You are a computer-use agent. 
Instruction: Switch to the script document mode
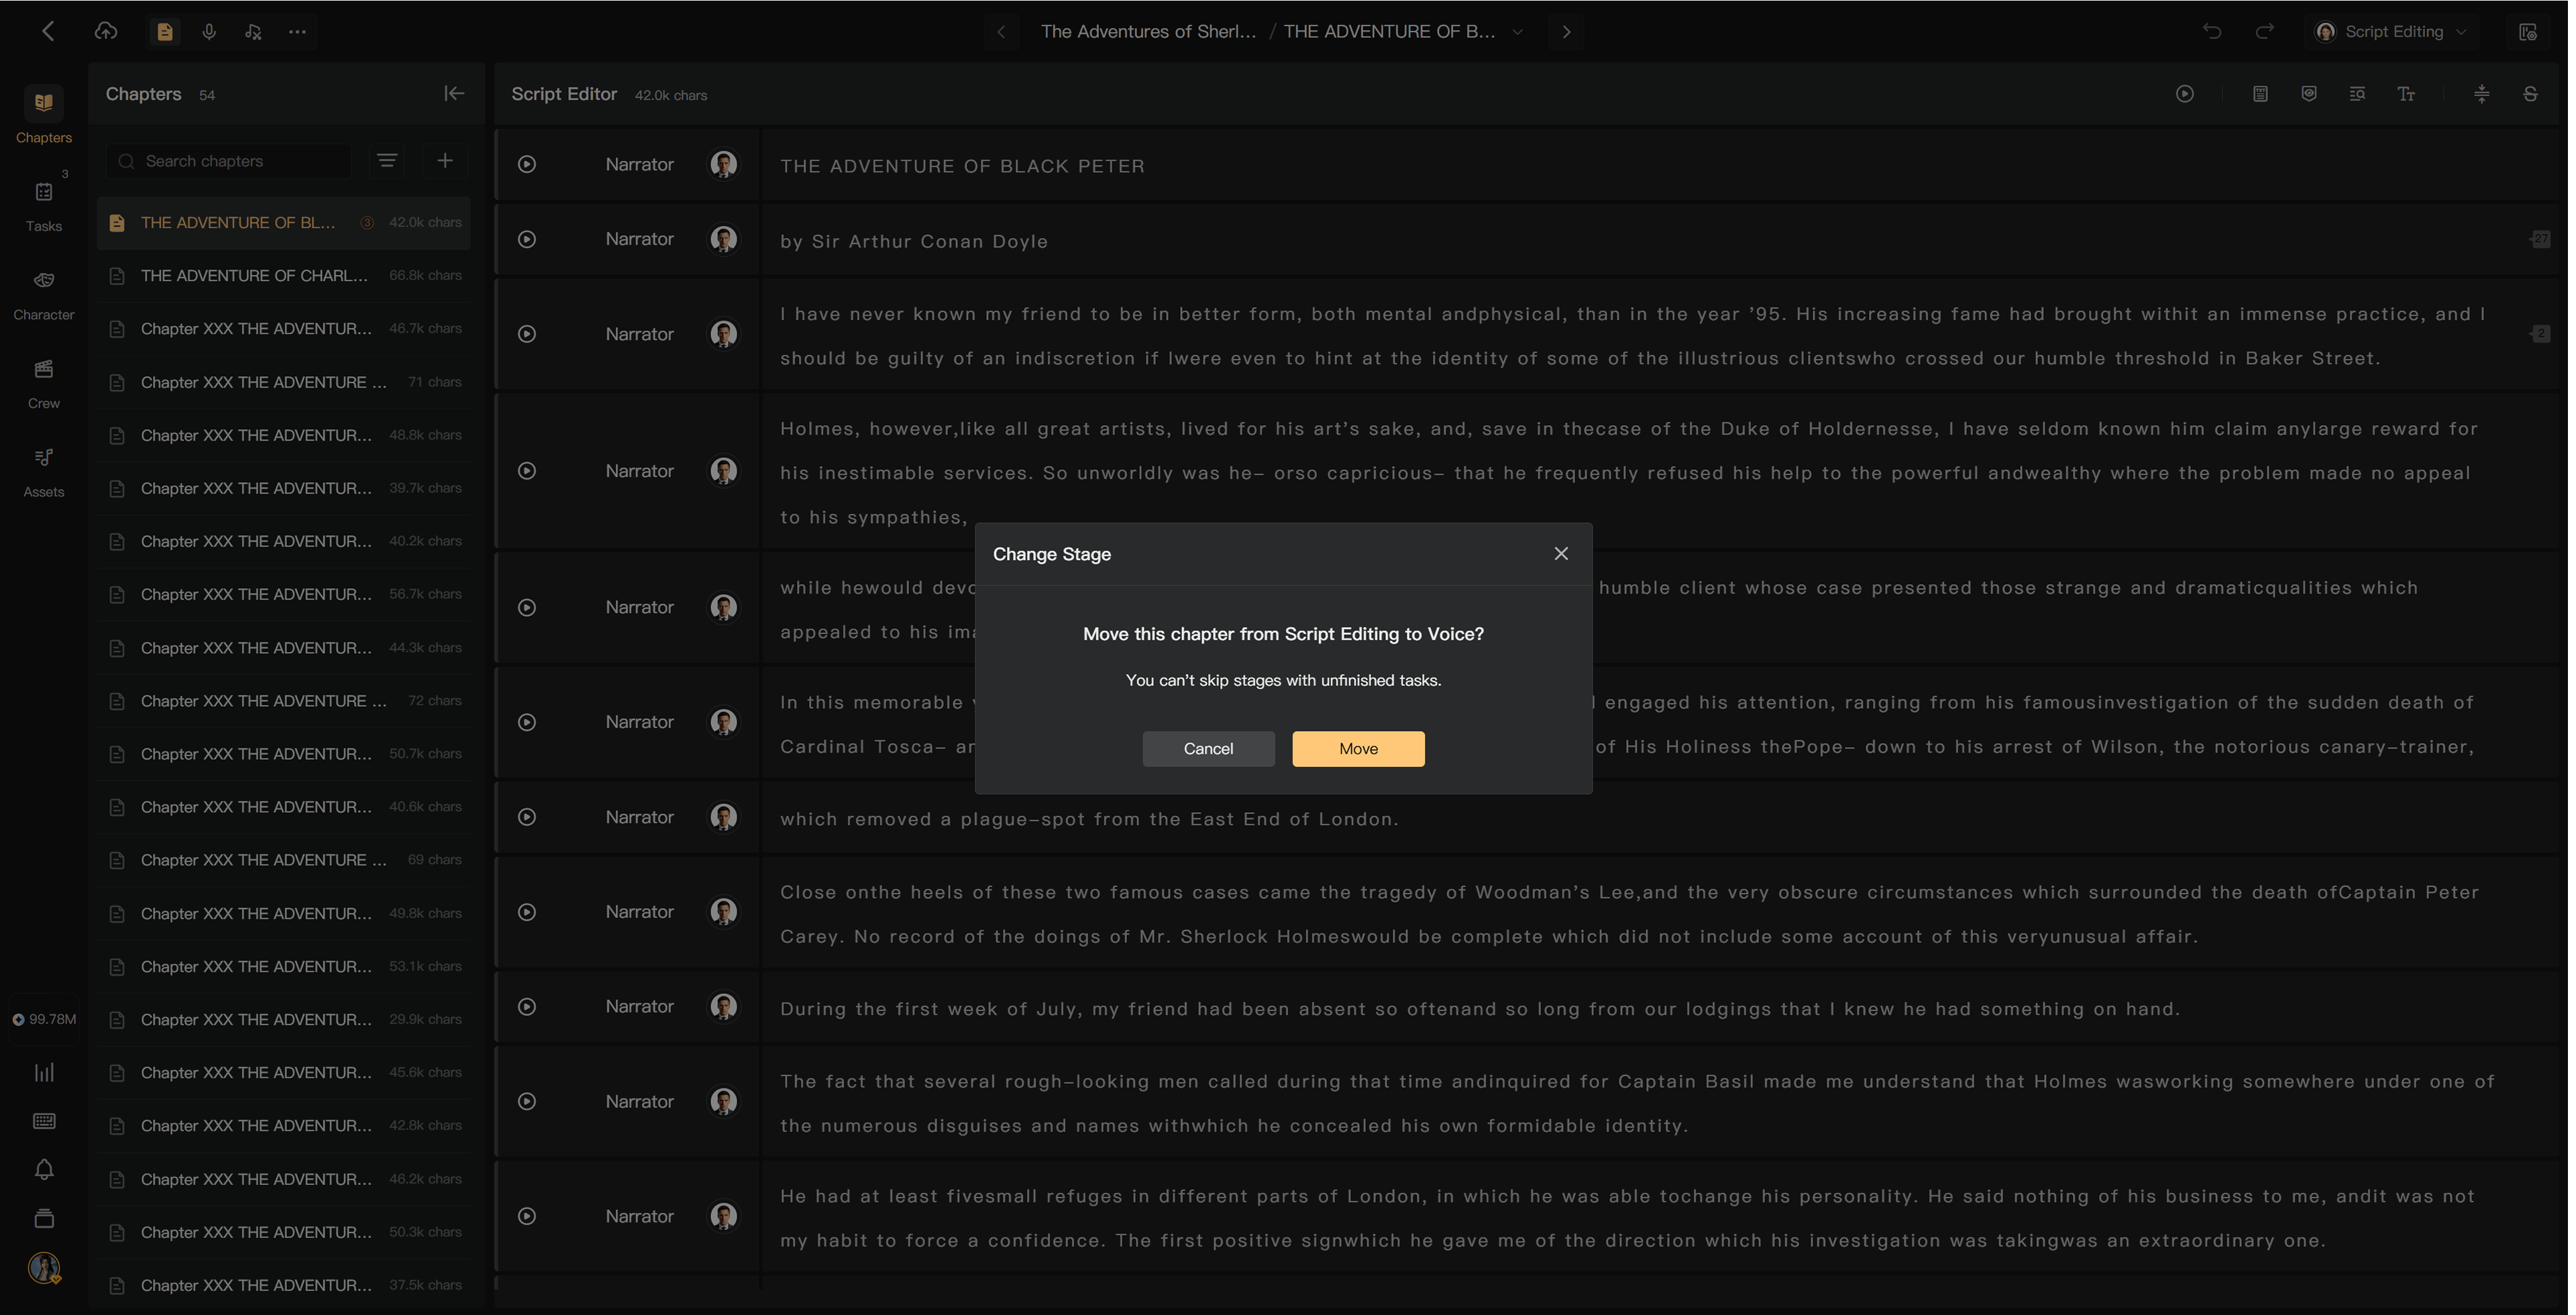(x=165, y=32)
